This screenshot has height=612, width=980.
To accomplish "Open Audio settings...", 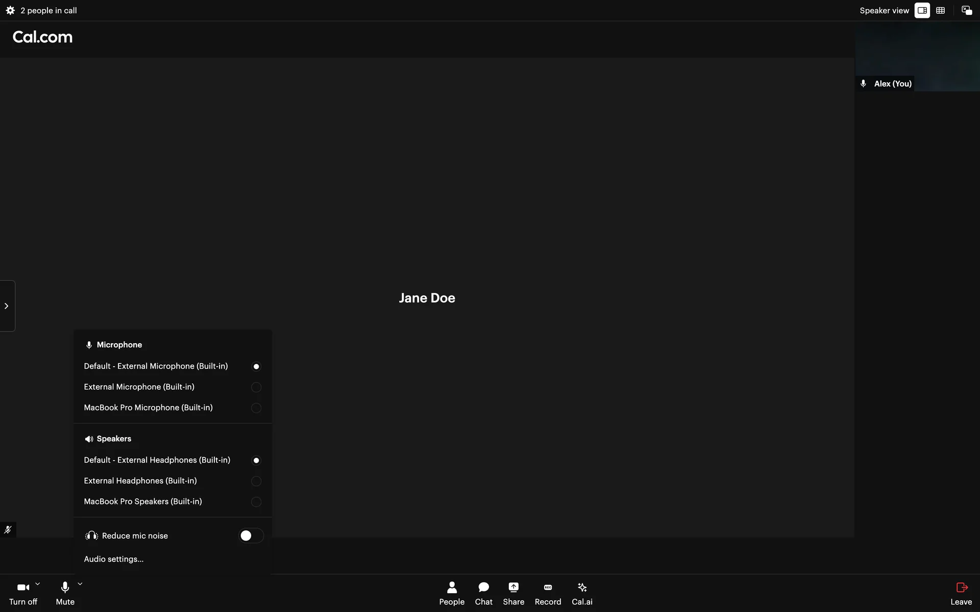I will [x=114, y=559].
